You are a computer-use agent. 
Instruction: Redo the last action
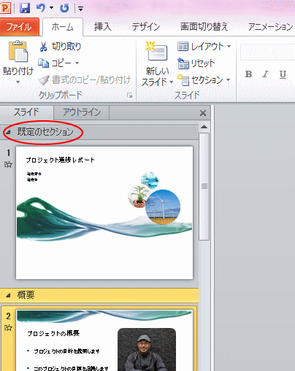64,8
